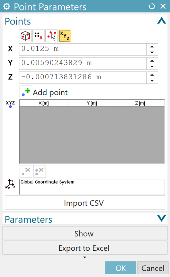Click the Show button
The image size is (170, 277).
coord(85,233)
